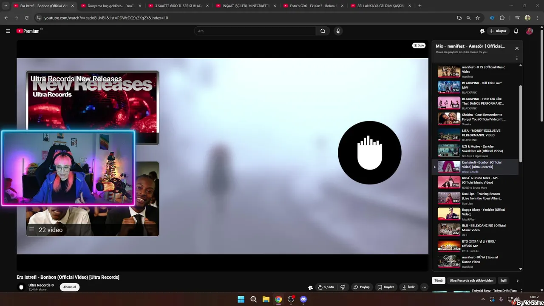Play BTS 'IDOL' Official MV
The width and height of the screenshot is (544, 306).
[475, 246]
